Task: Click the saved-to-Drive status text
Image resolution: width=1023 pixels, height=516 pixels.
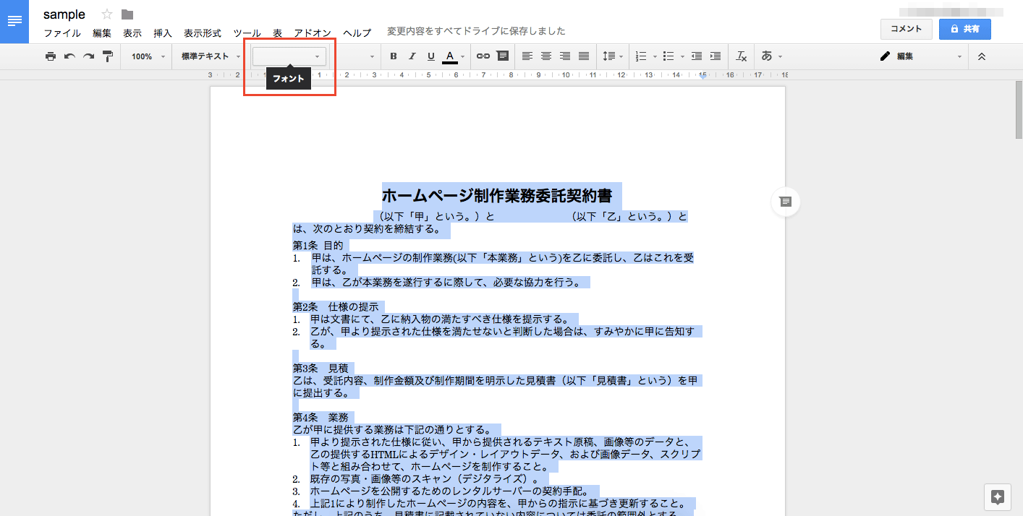Action: click(476, 31)
